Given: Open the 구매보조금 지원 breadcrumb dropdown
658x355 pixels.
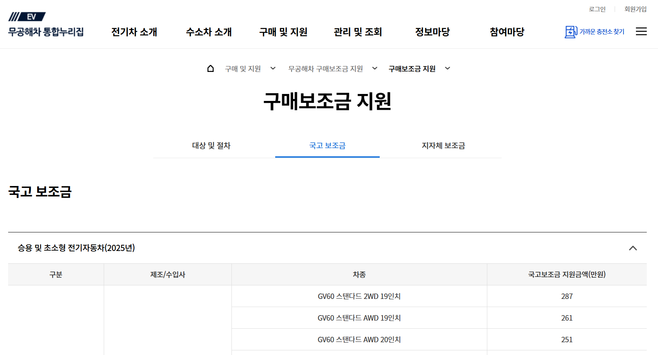Looking at the screenshot, I should click(447, 68).
